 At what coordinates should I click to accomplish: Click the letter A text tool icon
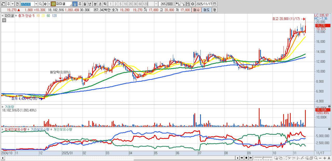tap(329, 158)
